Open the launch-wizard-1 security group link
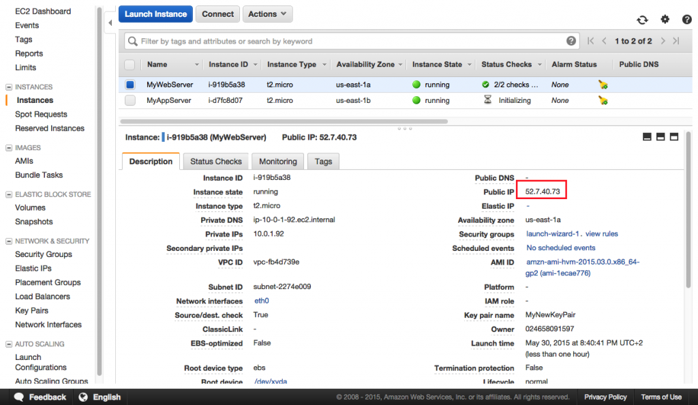Screen dimensions: 698x405 point(552,234)
